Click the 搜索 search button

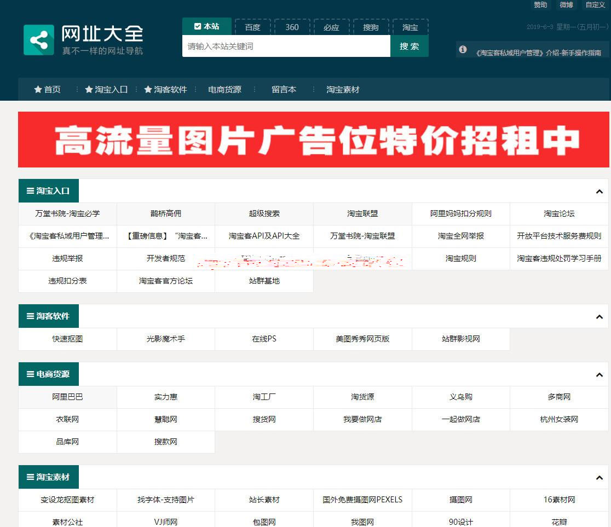[x=409, y=46]
